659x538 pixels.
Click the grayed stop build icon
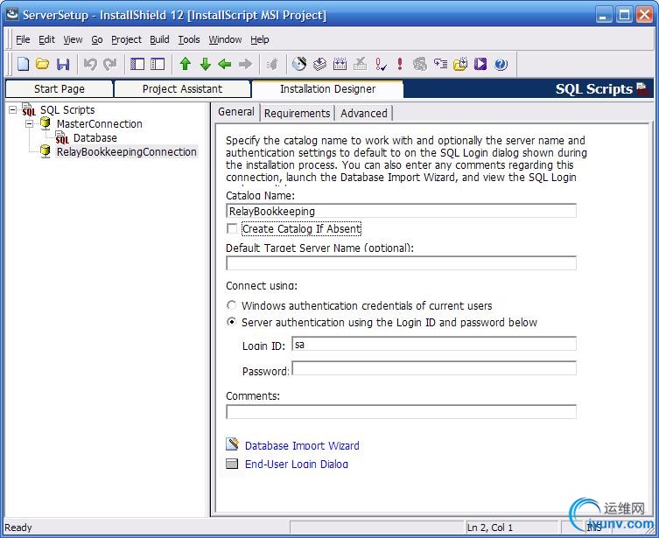[360, 64]
